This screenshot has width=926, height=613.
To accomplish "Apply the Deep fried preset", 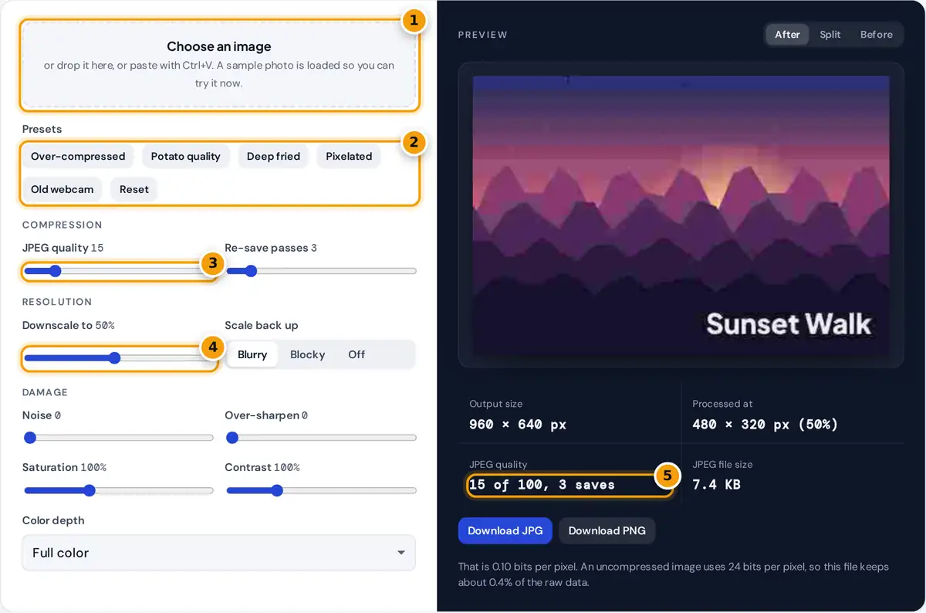I will point(273,156).
